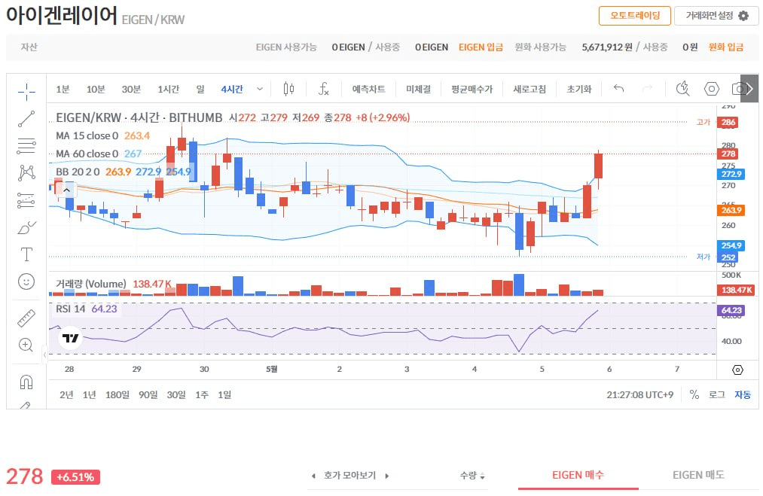Activate the zoom in tool

(26, 345)
